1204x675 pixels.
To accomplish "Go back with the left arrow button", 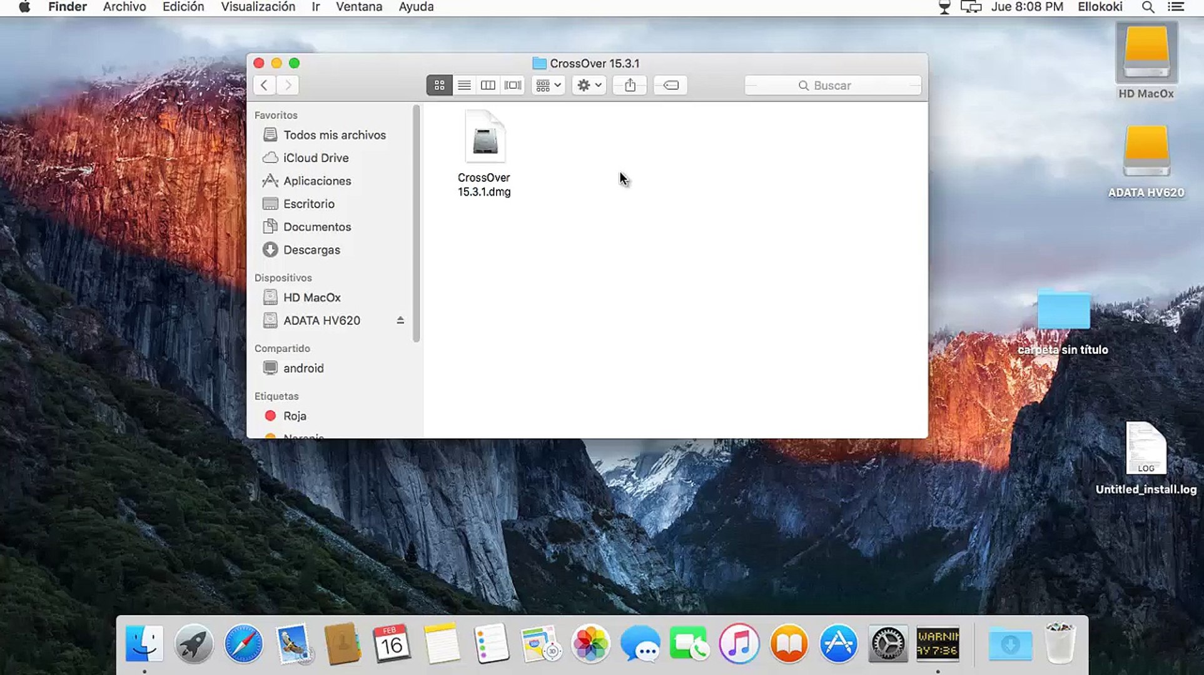I will [264, 85].
